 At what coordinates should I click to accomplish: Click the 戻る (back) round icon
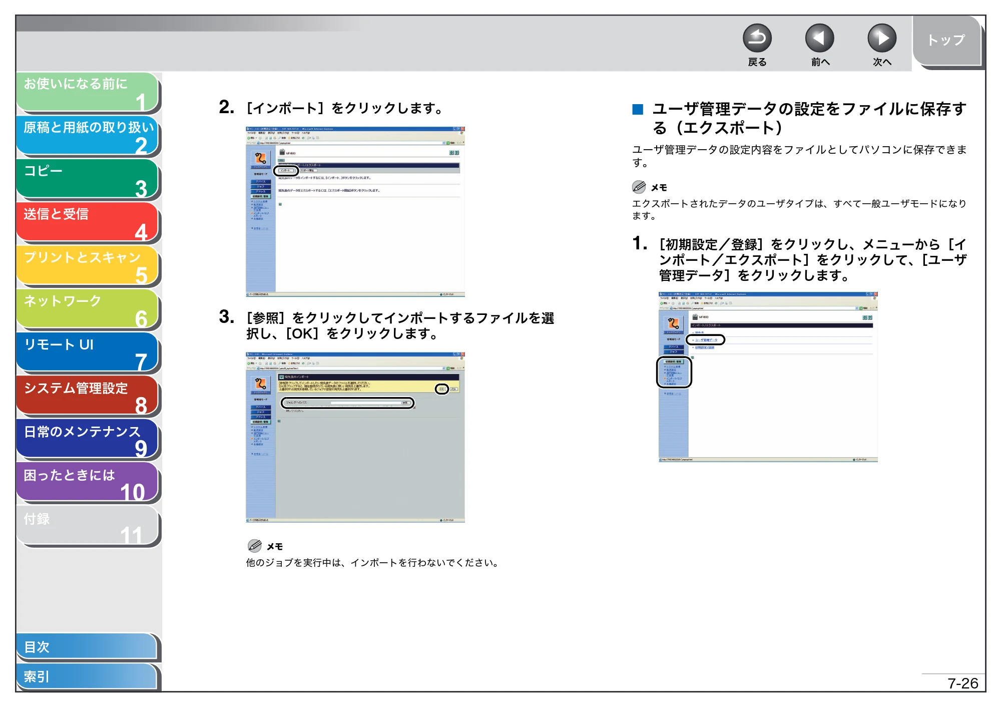click(x=757, y=38)
